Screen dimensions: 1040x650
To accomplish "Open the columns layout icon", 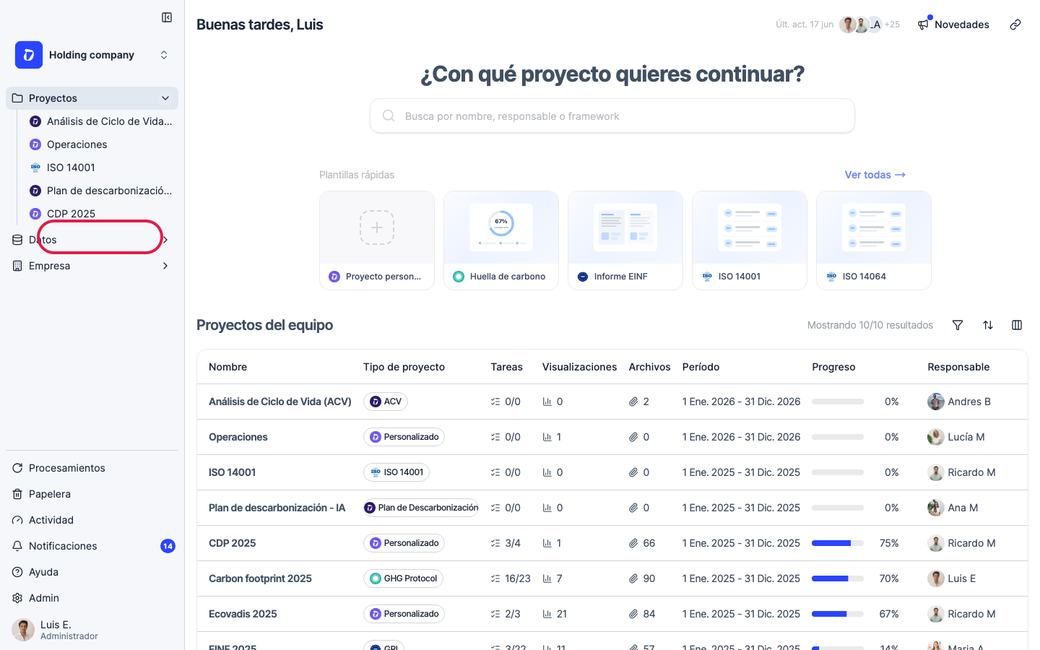I will (x=1017, y=325).
